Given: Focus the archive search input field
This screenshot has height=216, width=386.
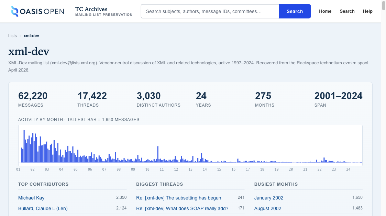Looking at the screenshot, I should tap(210, 11).
